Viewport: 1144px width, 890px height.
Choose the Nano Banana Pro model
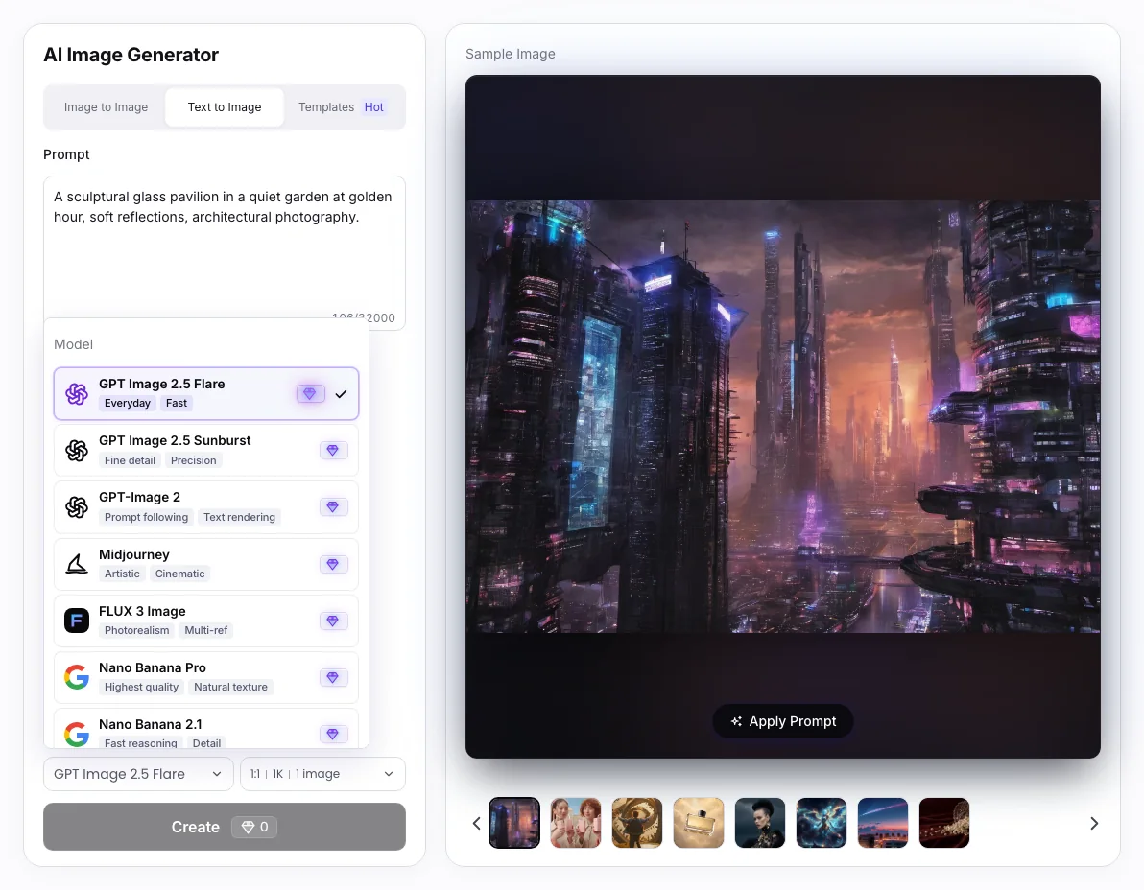pyautogui.click(x=206, y=677)
